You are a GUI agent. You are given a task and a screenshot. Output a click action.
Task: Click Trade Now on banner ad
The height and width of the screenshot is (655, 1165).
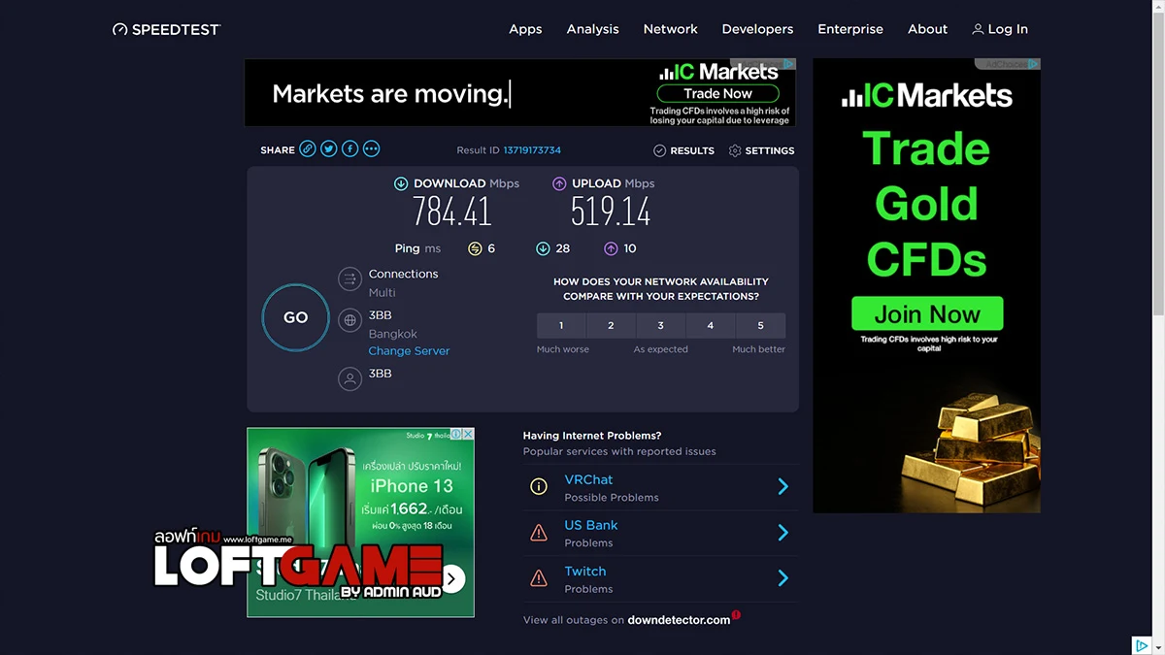717,94
